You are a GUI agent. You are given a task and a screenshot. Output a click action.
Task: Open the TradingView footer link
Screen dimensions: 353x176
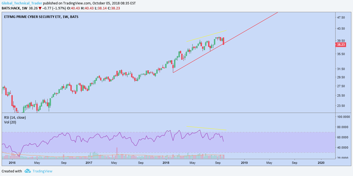pyautogui.click(x=42, y=171)
